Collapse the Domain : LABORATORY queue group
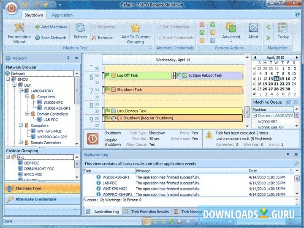The height and width of the screenshot is (228, 304). 255,115
